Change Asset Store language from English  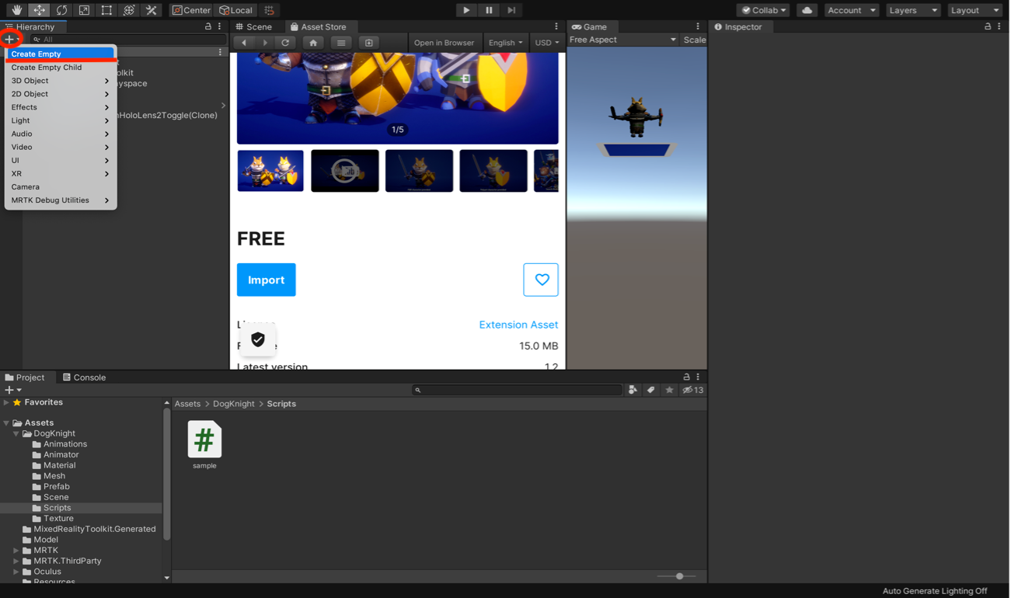(505, 43)
